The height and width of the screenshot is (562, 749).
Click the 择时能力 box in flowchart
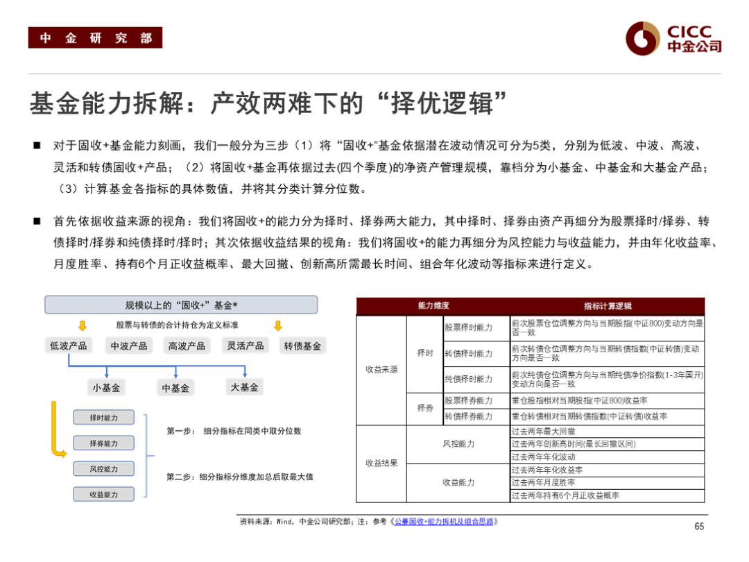[x=103, y=418]
